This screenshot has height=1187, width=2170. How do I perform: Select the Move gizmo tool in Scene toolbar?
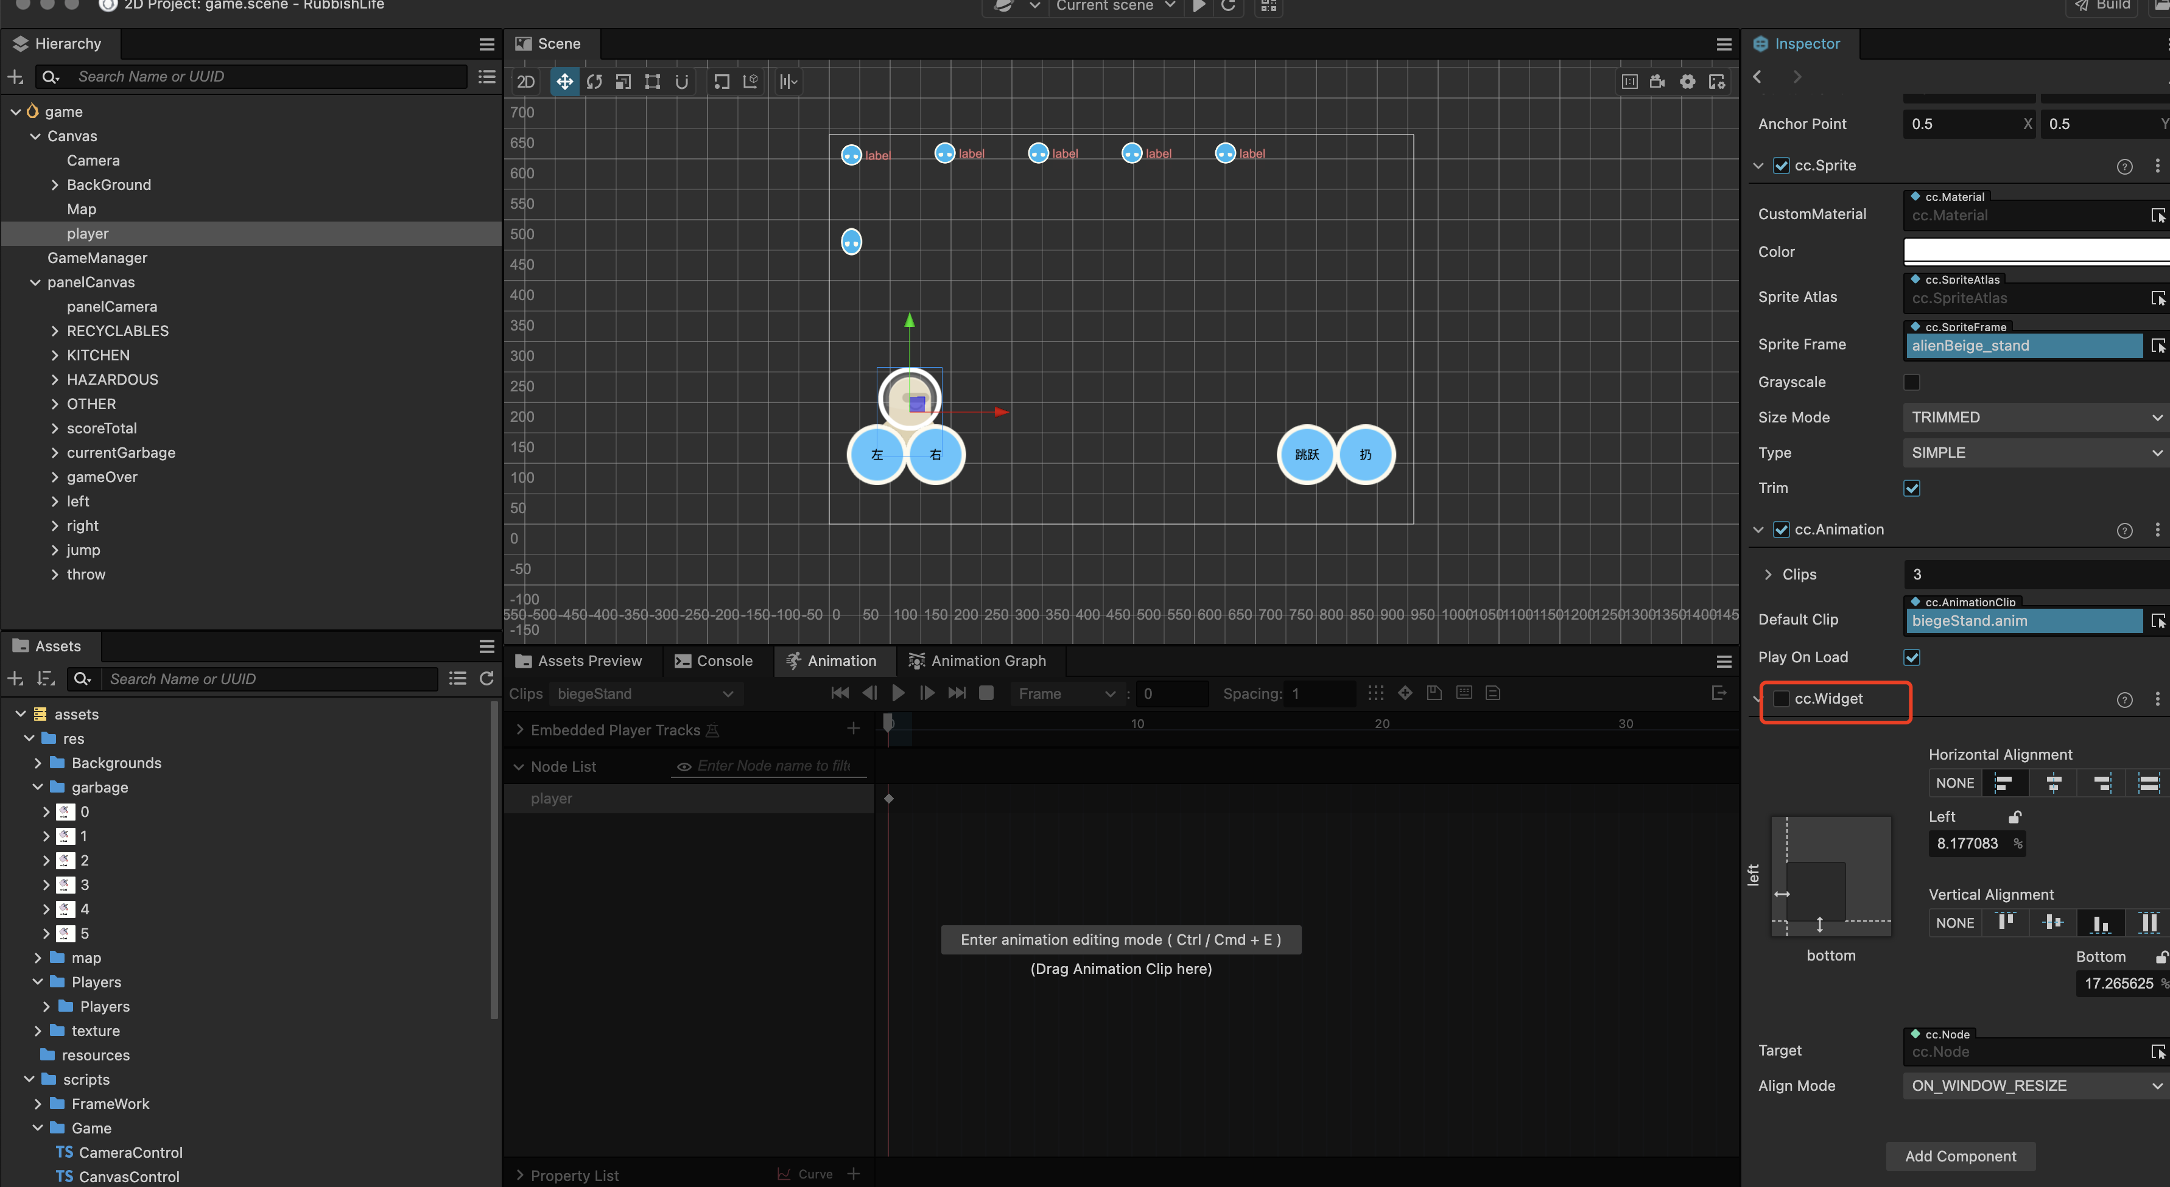tap(564, 82)
